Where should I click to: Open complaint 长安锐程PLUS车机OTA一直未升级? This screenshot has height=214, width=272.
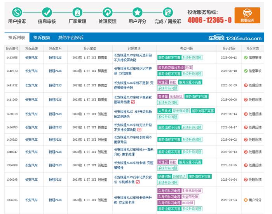coord(134,152)
